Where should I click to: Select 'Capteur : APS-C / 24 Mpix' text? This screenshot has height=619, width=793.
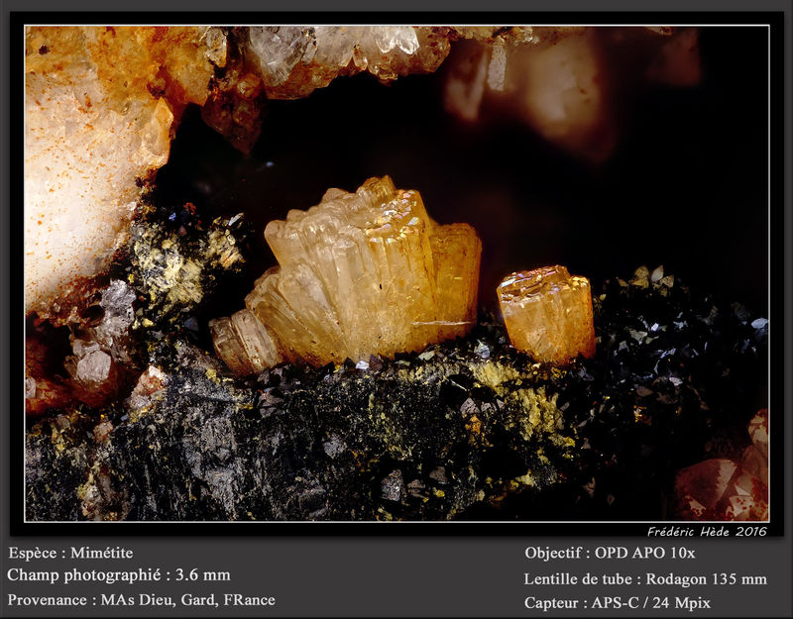click(618, 603)
